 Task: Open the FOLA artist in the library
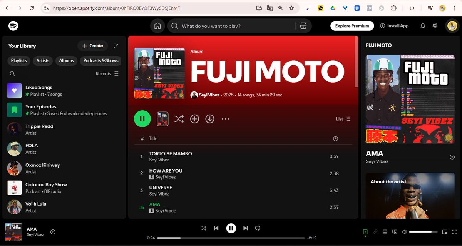point(65,149)
